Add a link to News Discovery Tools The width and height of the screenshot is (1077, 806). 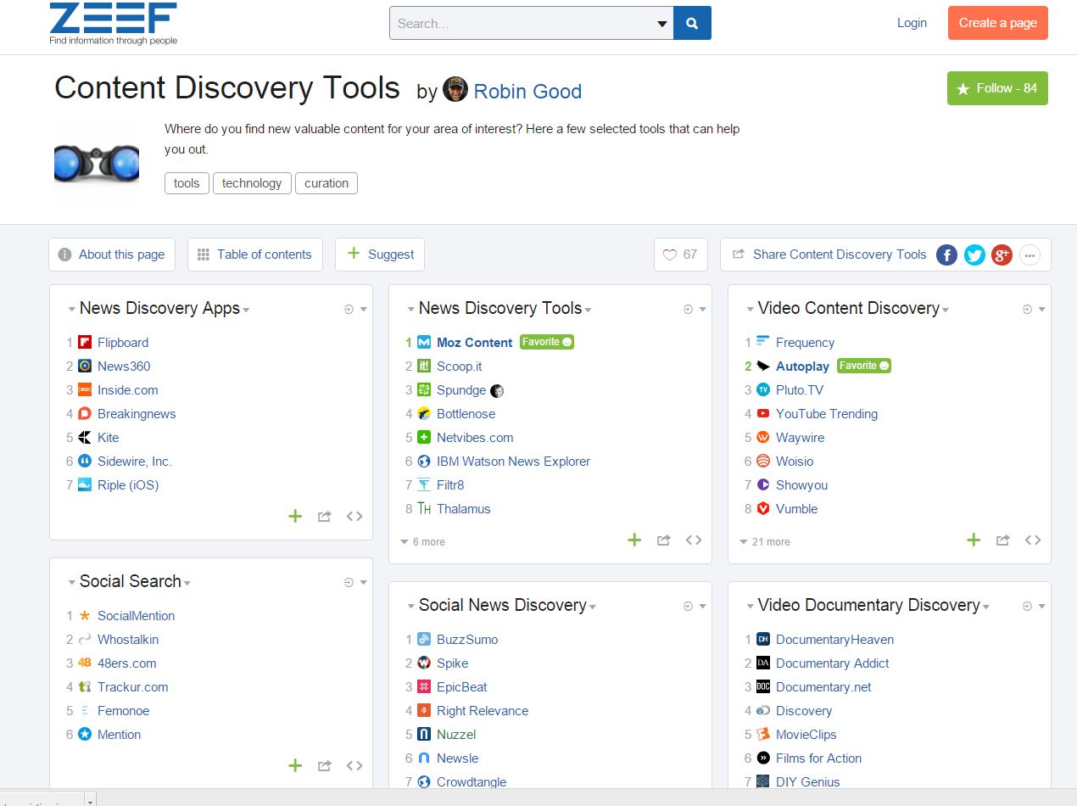pyautogui.click(x=634, y=540)
